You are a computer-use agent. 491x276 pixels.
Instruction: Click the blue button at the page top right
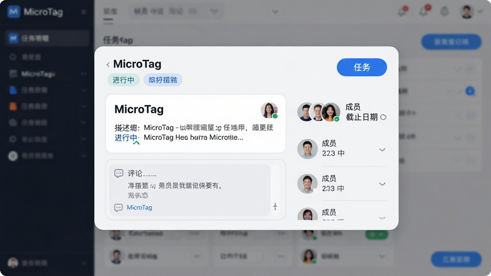click(x=451, y=42)
